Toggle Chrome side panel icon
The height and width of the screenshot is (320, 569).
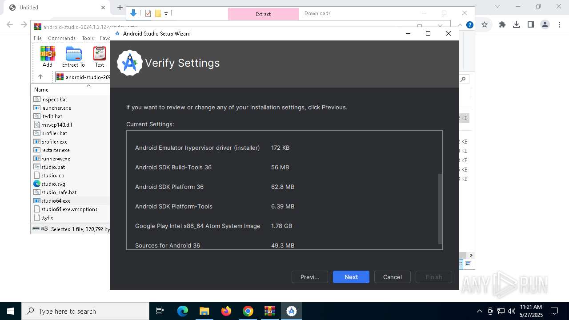point(531,25)
